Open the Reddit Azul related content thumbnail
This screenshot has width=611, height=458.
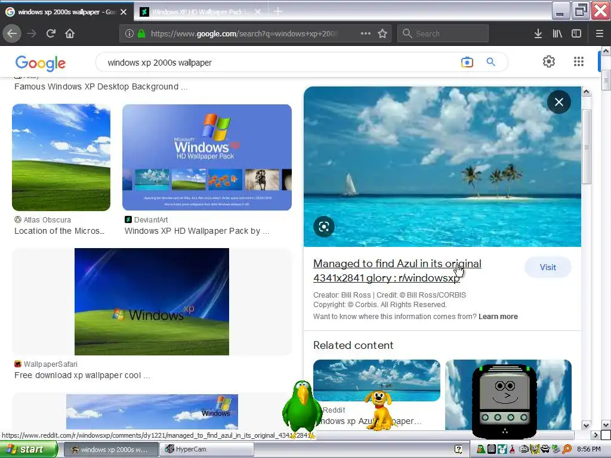377,380
